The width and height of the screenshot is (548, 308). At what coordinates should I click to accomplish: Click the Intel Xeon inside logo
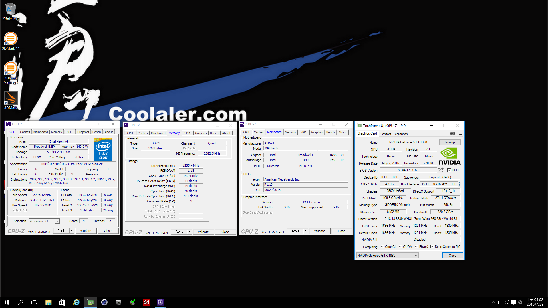[103, 149]
